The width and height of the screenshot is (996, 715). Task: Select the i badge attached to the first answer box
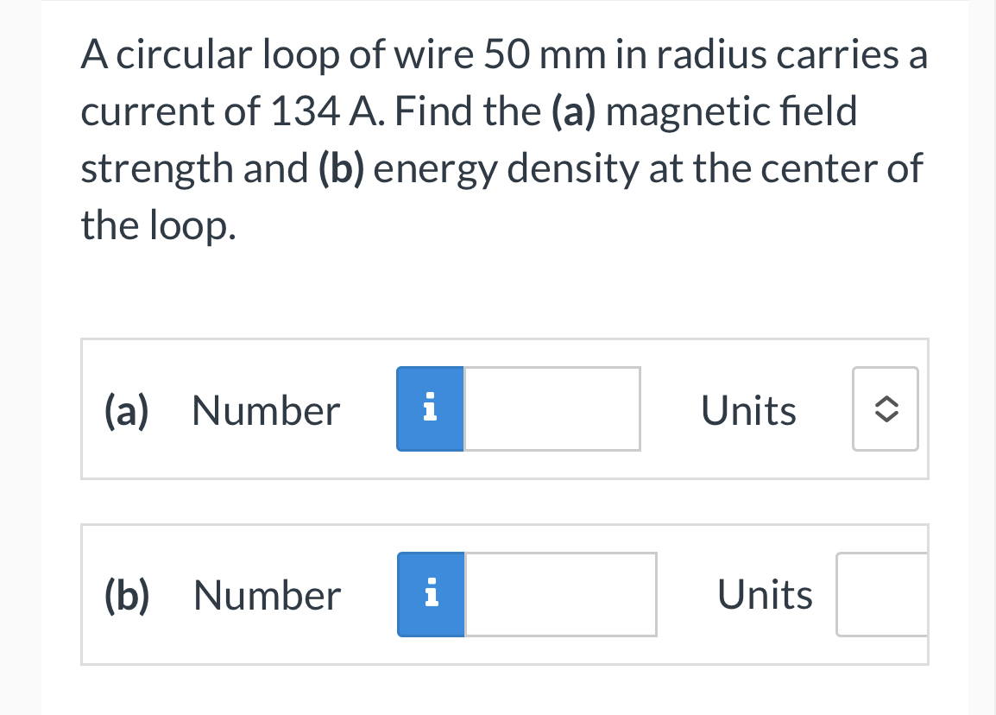[x=430, y=408]
